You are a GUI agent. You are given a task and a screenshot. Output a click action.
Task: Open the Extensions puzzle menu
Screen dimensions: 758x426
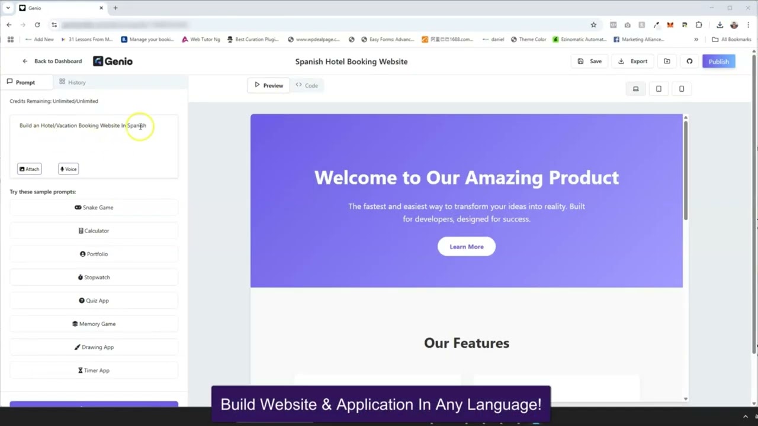click(699, 25)
